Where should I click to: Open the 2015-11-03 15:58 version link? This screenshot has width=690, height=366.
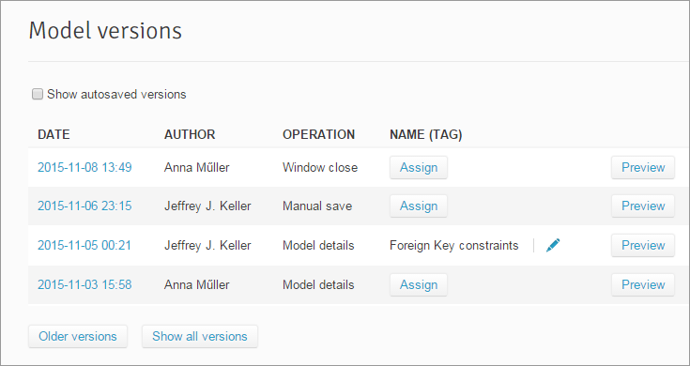pyautogui.click(x=84, y=284)
